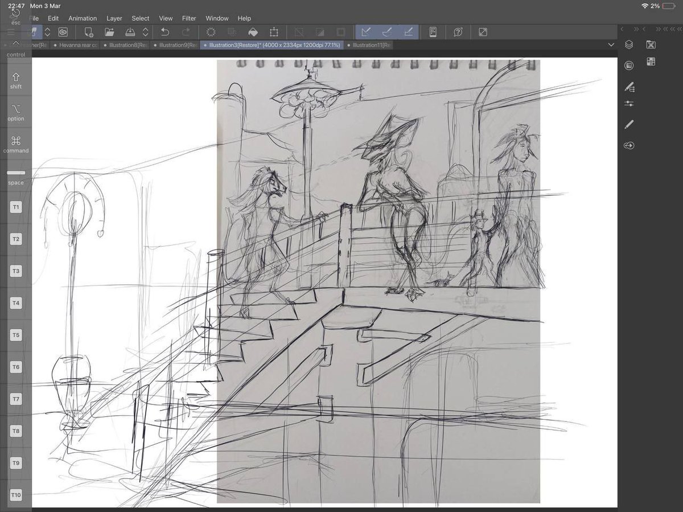This screenshot has height=512, width=683.
Task: Toggle the first snap-to-ruler button
Action: click(366, 32)
